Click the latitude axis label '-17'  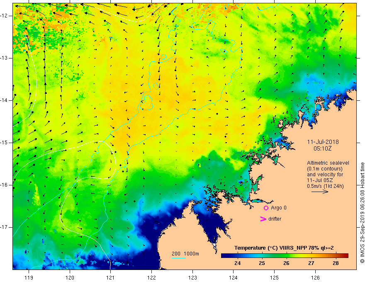[x=4, y=227]
